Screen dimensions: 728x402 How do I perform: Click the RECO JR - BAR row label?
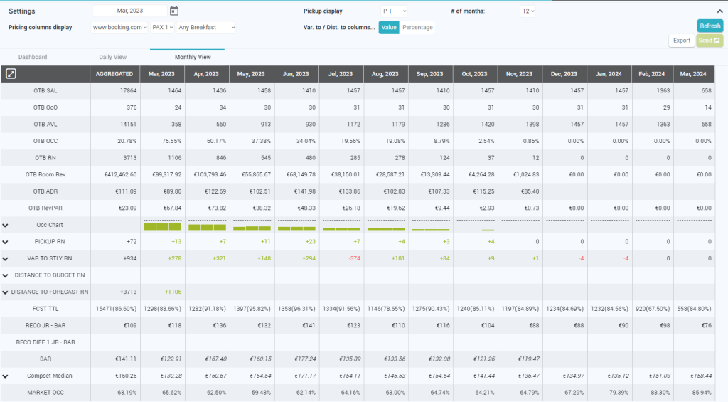coord(45,325)
